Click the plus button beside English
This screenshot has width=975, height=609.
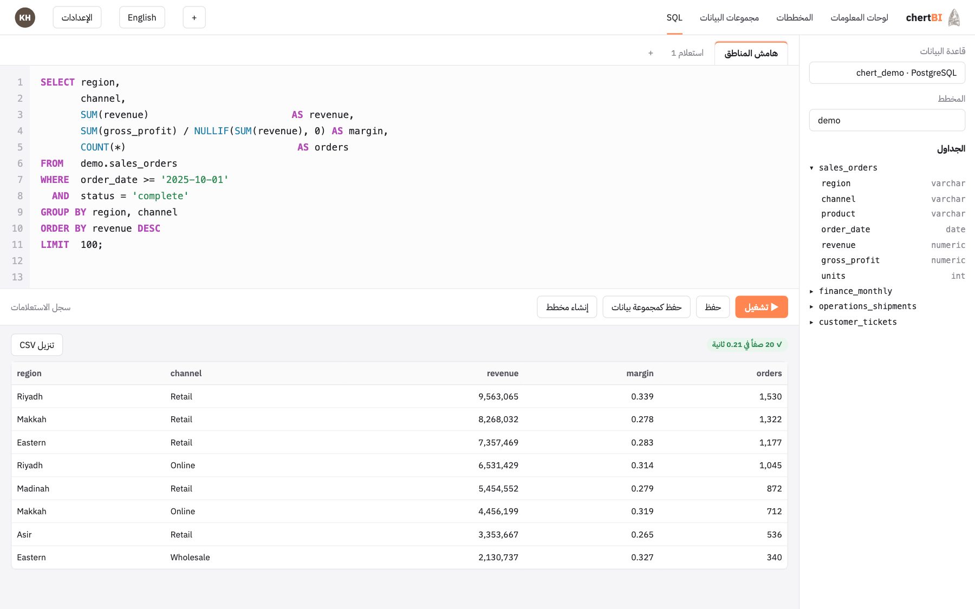coord(194,17)
